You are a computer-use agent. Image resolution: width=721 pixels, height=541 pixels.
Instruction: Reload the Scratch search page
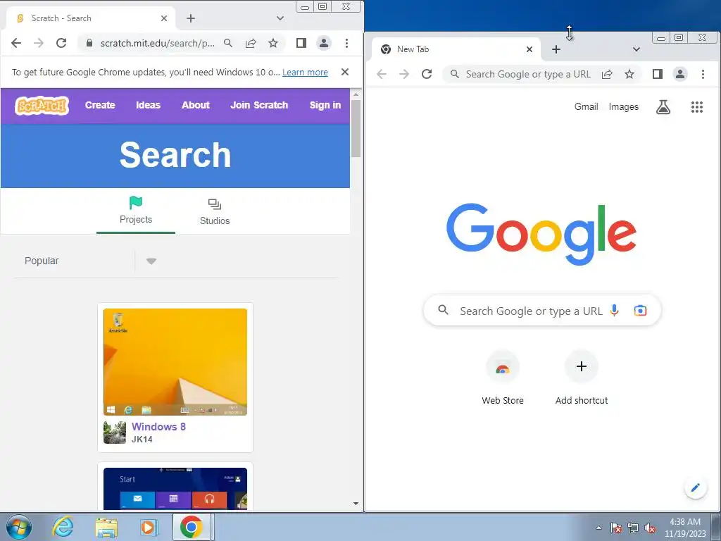[x=61, y=43]
